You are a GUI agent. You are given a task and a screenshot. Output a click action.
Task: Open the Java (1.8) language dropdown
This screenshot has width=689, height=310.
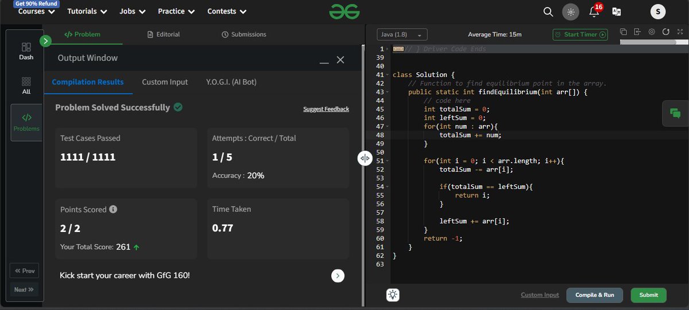click(402, 34)
